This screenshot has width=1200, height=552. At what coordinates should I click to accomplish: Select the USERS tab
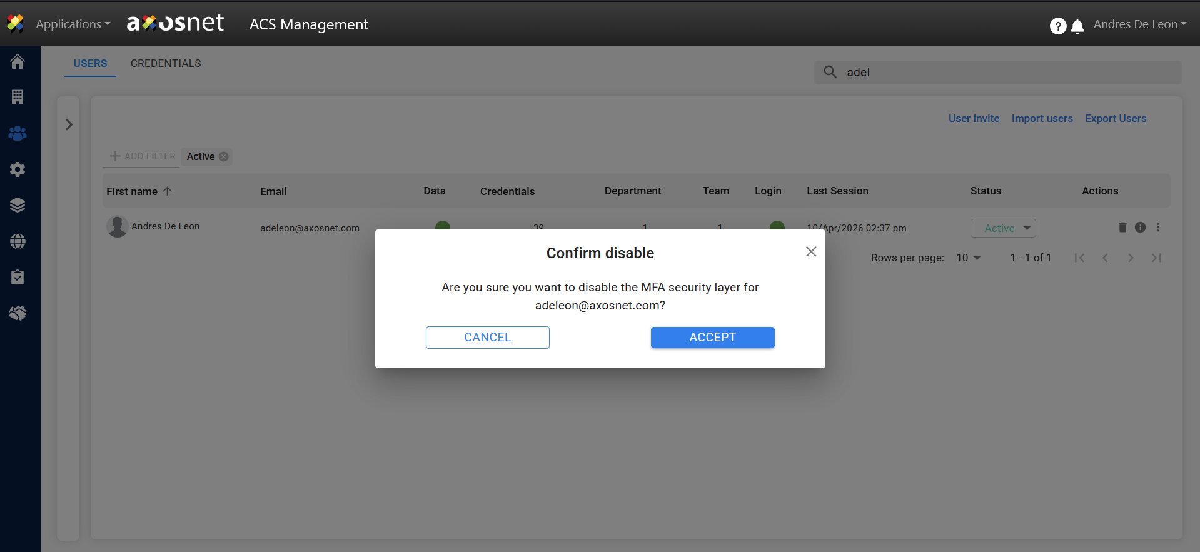90,63
